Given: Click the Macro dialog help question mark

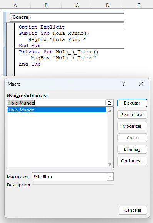Looking at the screenshot, I should pos(124,84).
